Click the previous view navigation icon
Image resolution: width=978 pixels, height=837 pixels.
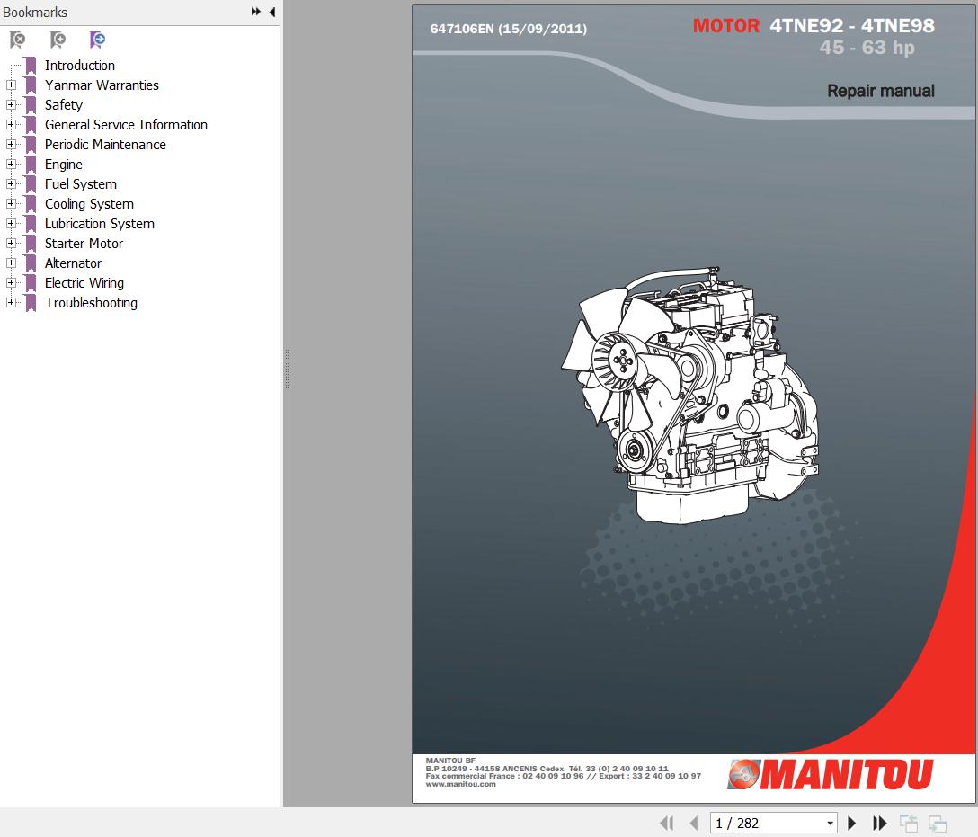pyautogui.click(x=909, y=824)
